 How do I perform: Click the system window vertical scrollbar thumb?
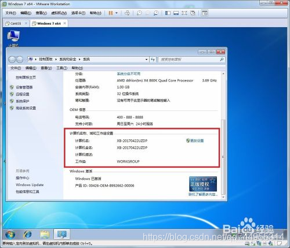click(223, 157)
